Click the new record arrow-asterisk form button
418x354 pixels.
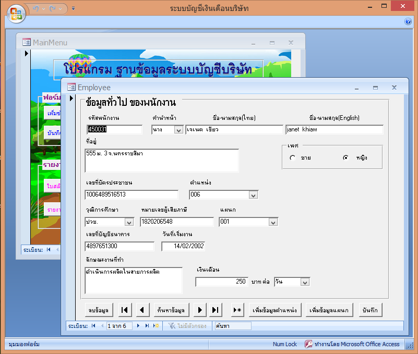(237, 310)
